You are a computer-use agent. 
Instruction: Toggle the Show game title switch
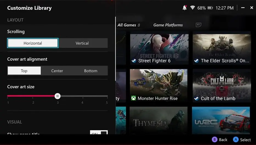click(x=99, y=132)
